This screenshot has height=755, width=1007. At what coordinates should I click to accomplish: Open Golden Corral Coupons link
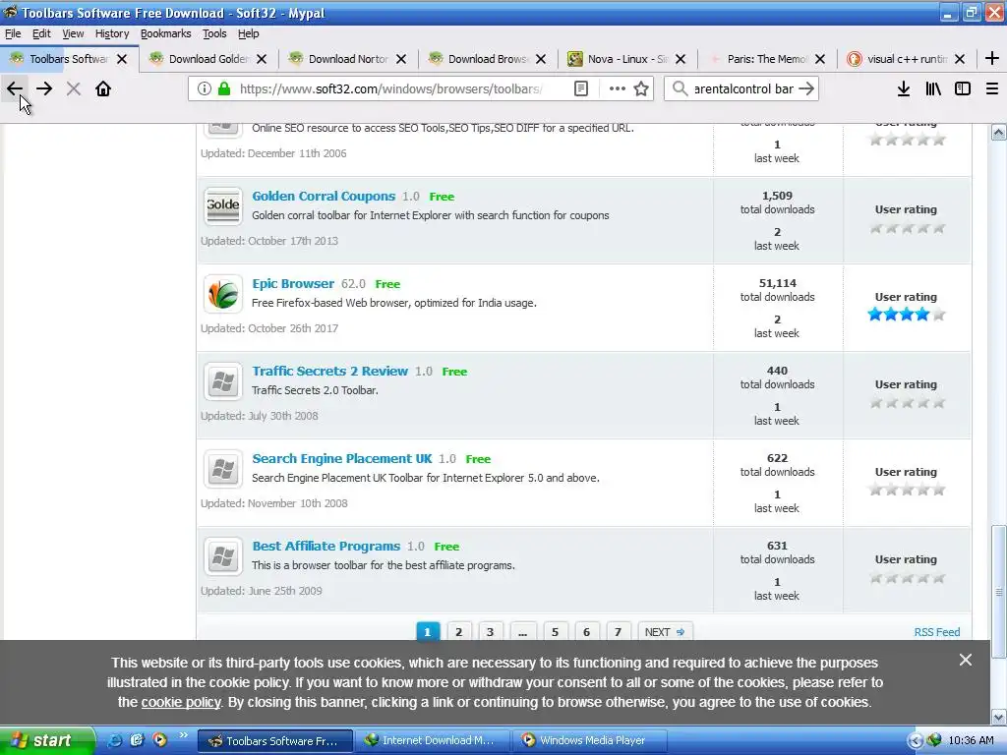coord(323,196)
